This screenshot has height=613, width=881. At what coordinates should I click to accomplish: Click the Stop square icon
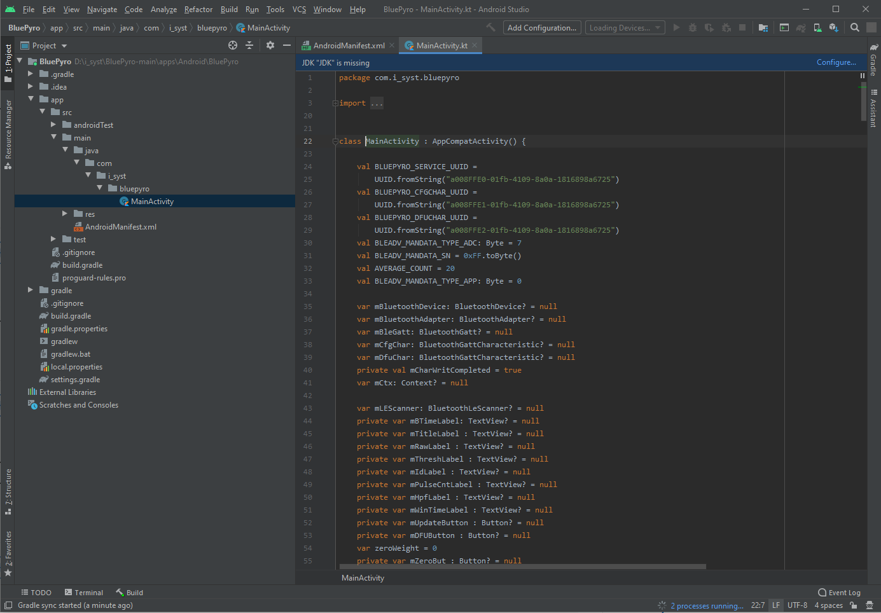tap(742, 27)
